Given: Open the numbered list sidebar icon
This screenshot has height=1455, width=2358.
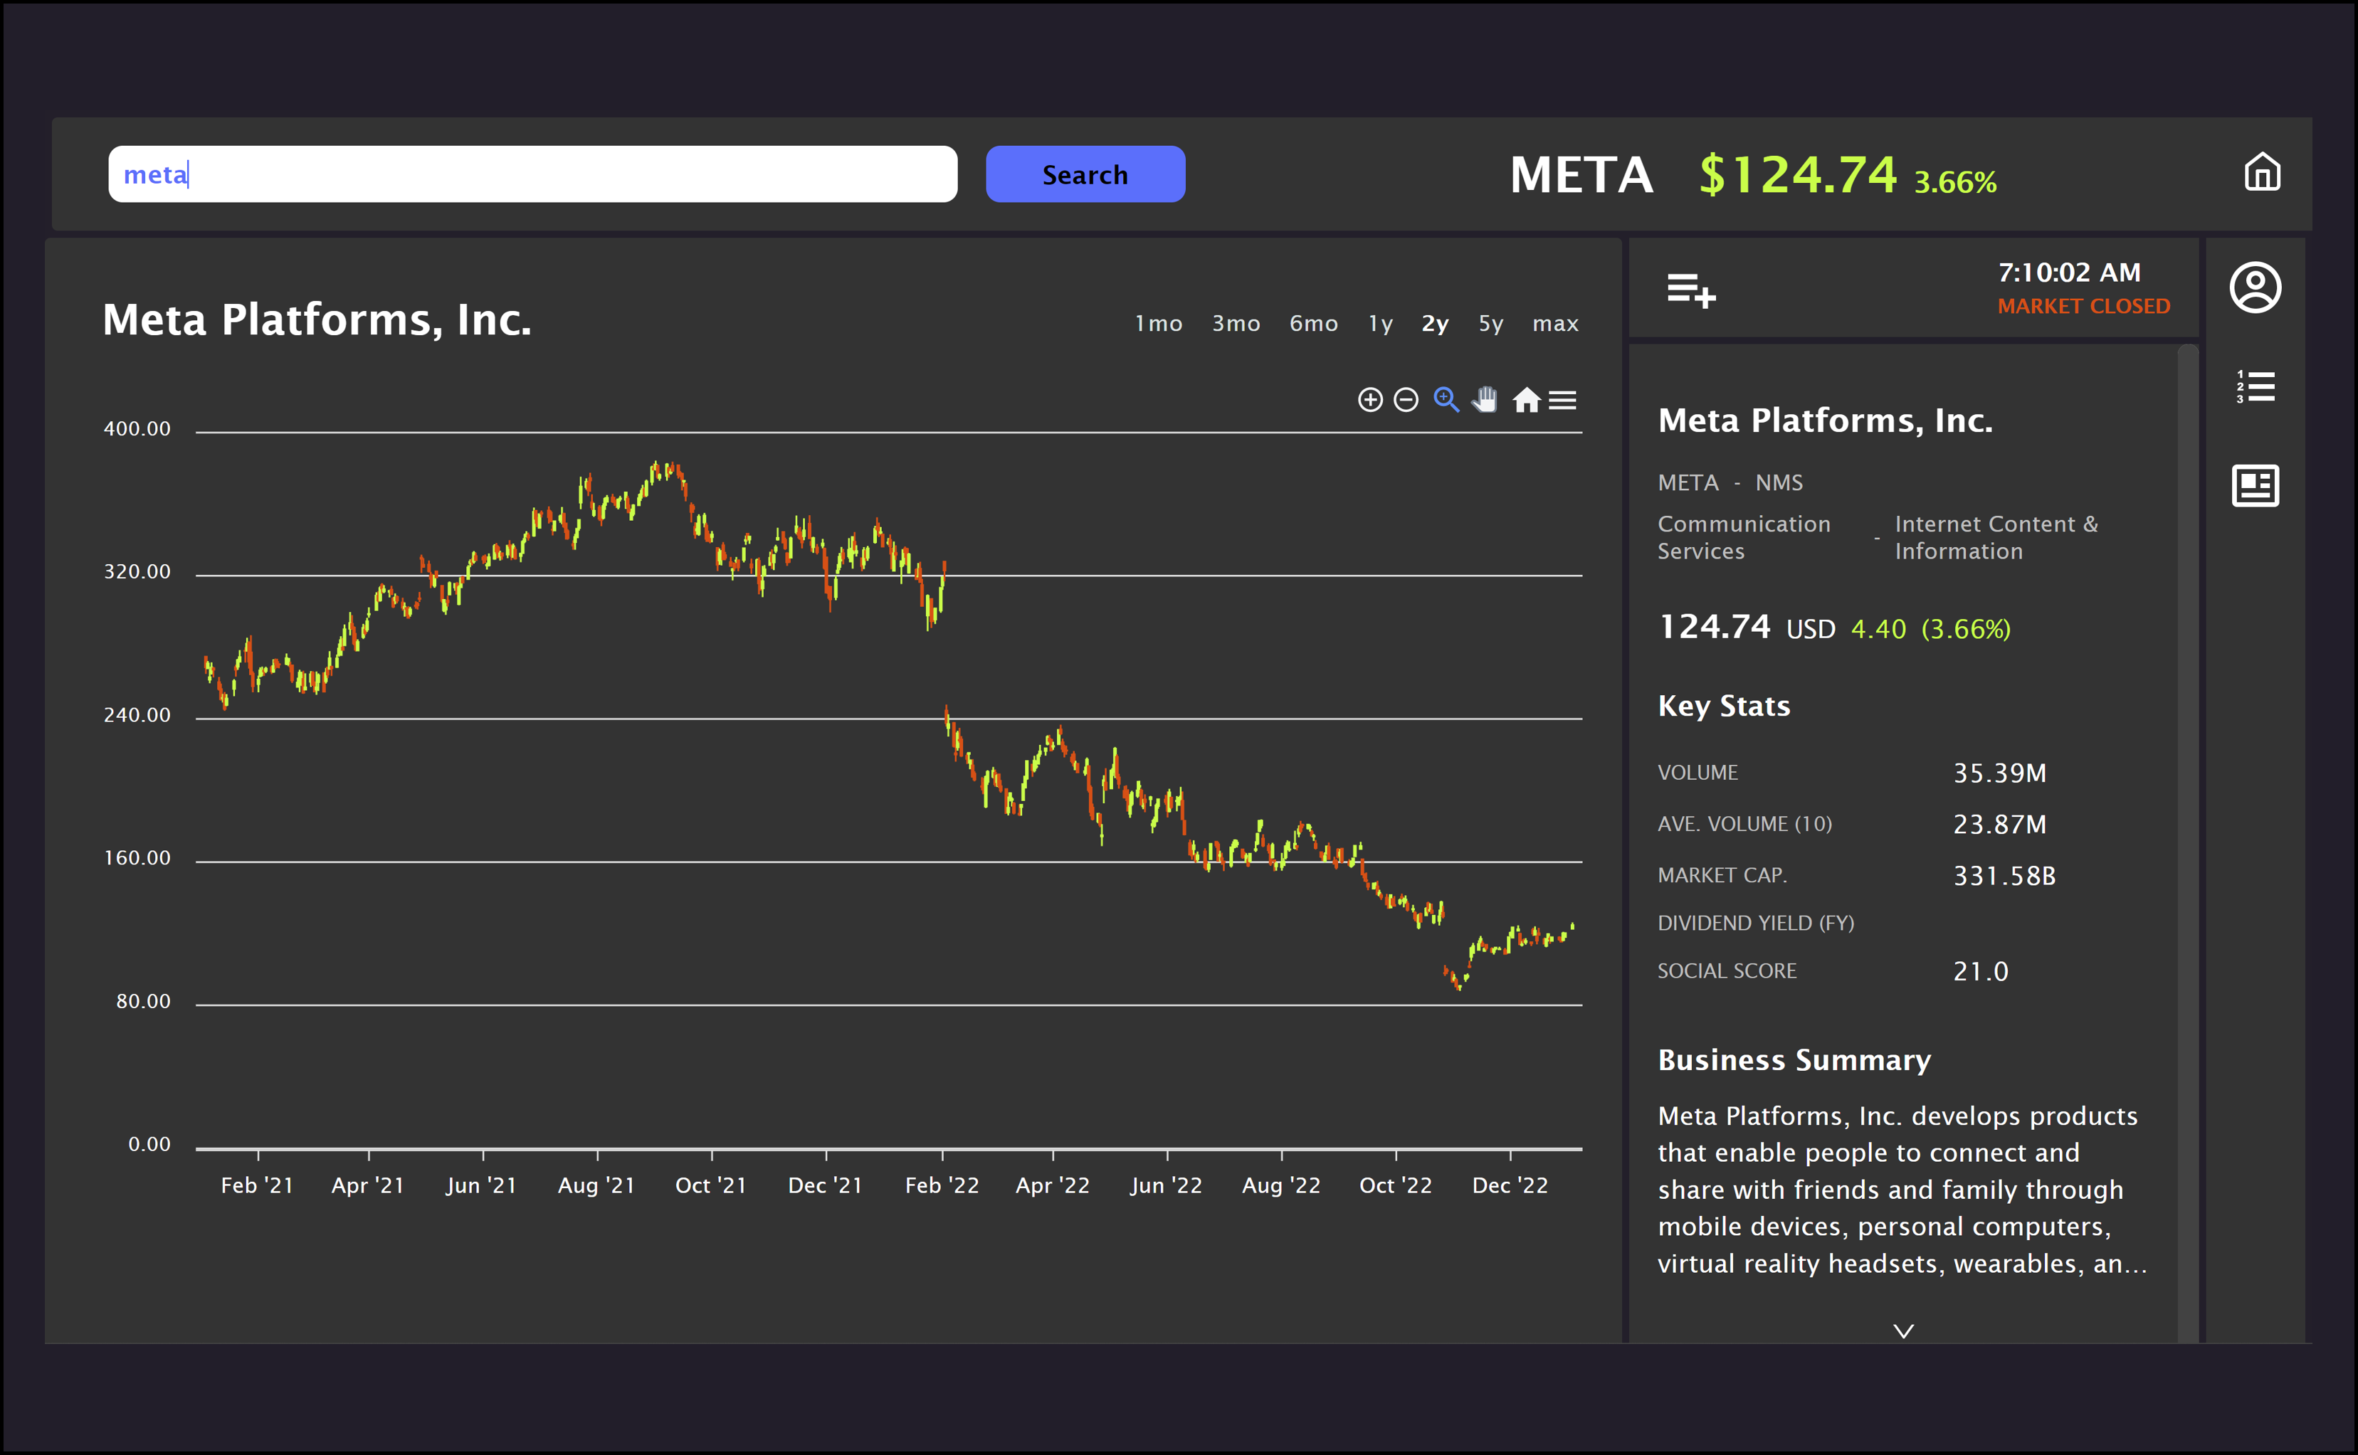Looking at the screenshot, I should (x=2255, y=387).
